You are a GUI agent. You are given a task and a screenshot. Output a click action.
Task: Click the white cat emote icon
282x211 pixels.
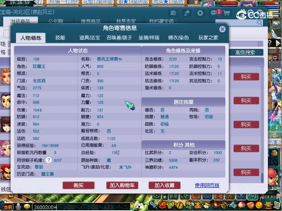(x=140, y=206)
